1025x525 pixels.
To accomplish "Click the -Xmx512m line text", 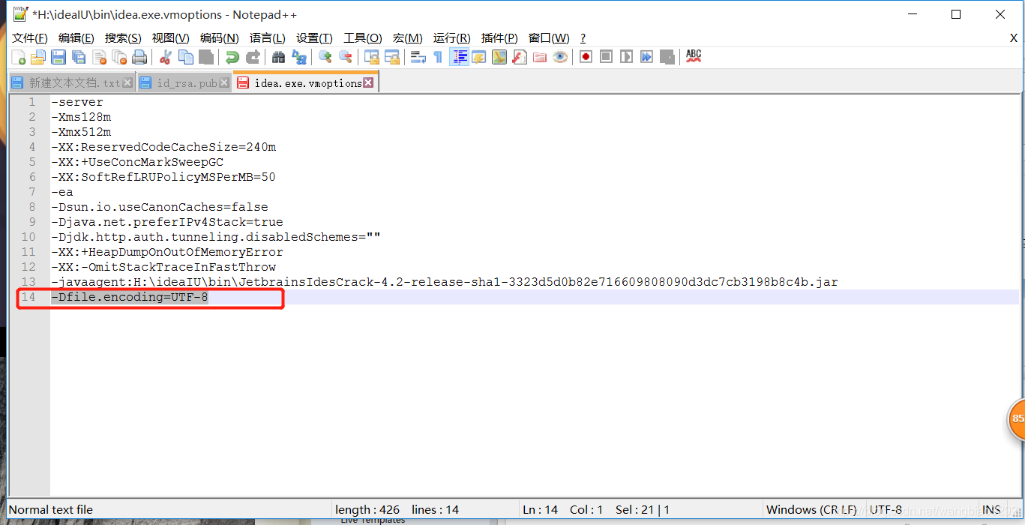I will click(x=81, y=132).
